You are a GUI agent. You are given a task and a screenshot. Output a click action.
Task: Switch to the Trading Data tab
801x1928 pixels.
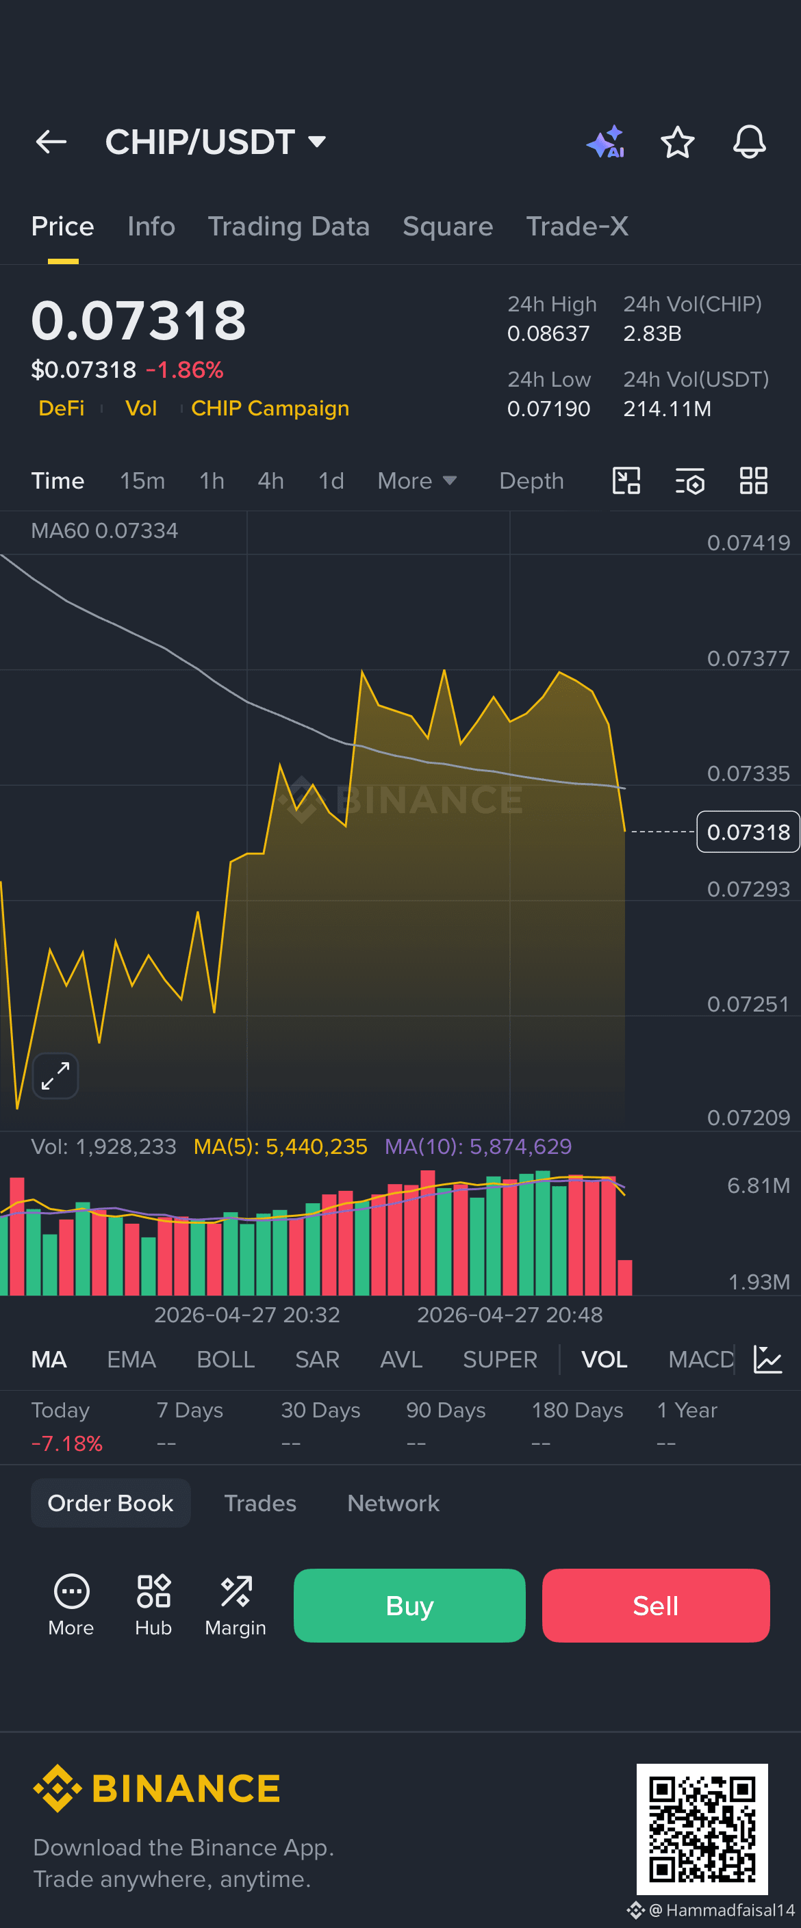(x=289, y=226)
